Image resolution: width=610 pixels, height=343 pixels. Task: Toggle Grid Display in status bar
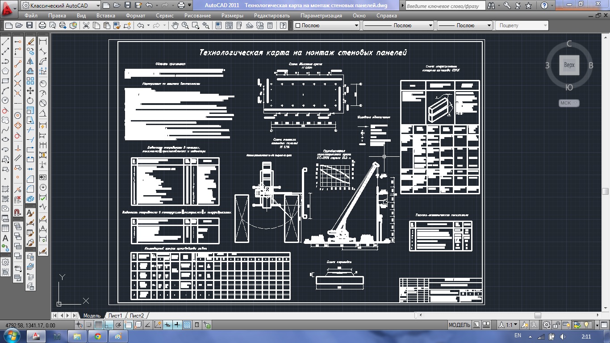pos(99,325)
